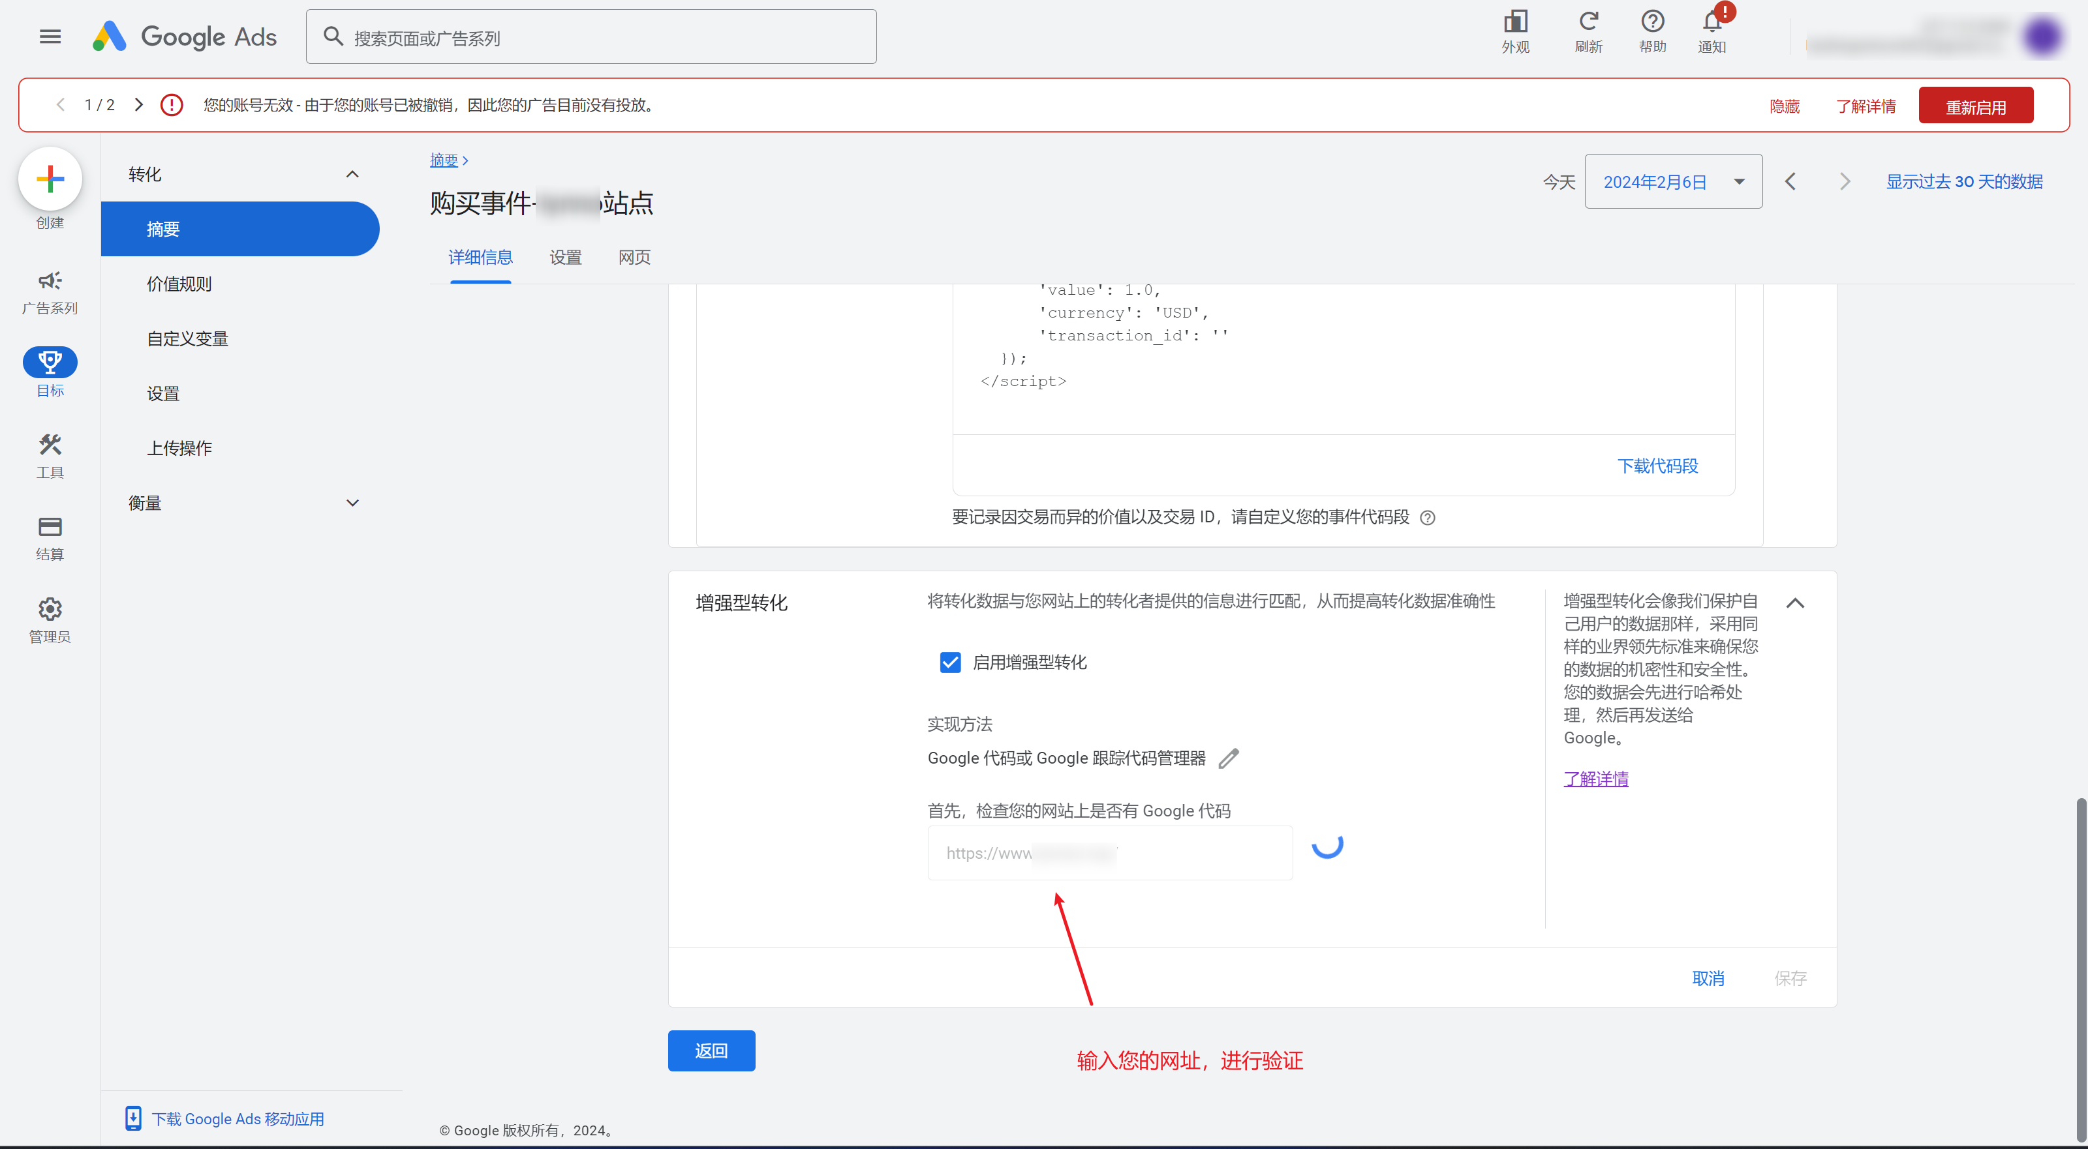Click the website URL input field

(1110, 853)
